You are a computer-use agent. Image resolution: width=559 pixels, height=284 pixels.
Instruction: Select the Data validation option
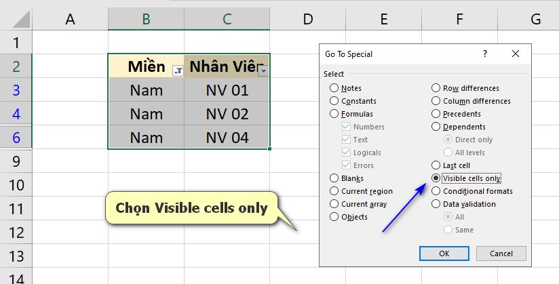point(463,204)
